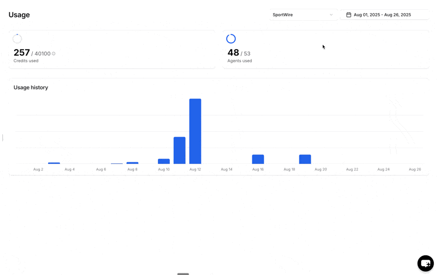The height and width of the screenshot is (275, 437).
Task: Click the Usage history heading
Action: 31,88
